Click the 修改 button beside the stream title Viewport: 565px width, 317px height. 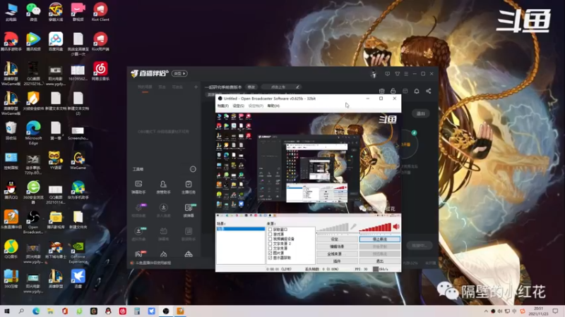tap(251, 87)
